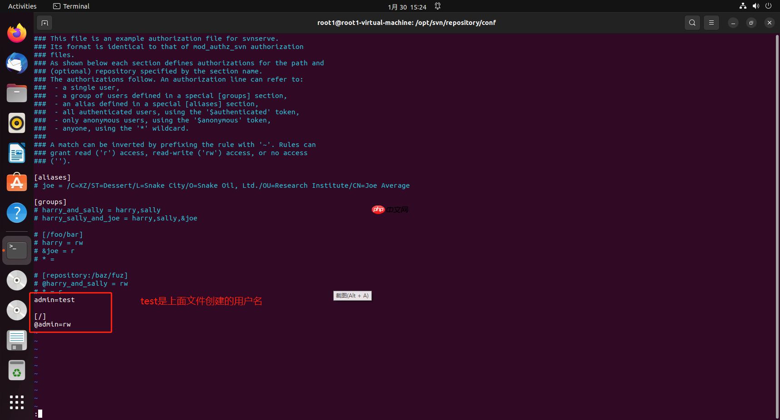
Task: Click the '[/]' path line
Action: pos(40,316)
